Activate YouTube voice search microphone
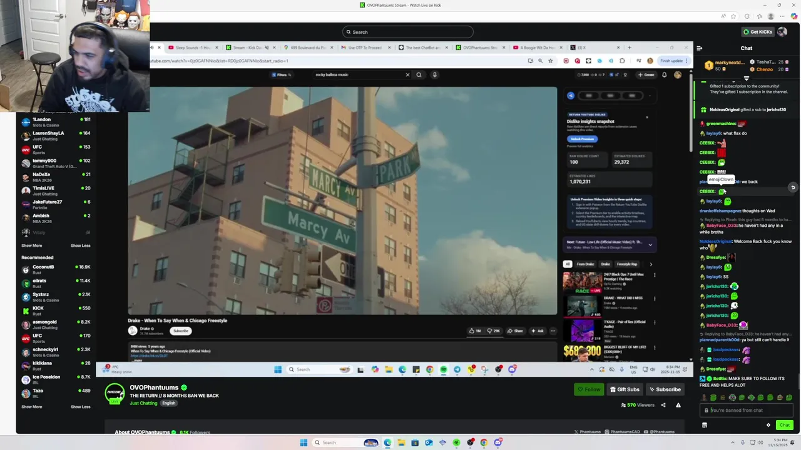The image size is (801, 450). tap(434, 75)
